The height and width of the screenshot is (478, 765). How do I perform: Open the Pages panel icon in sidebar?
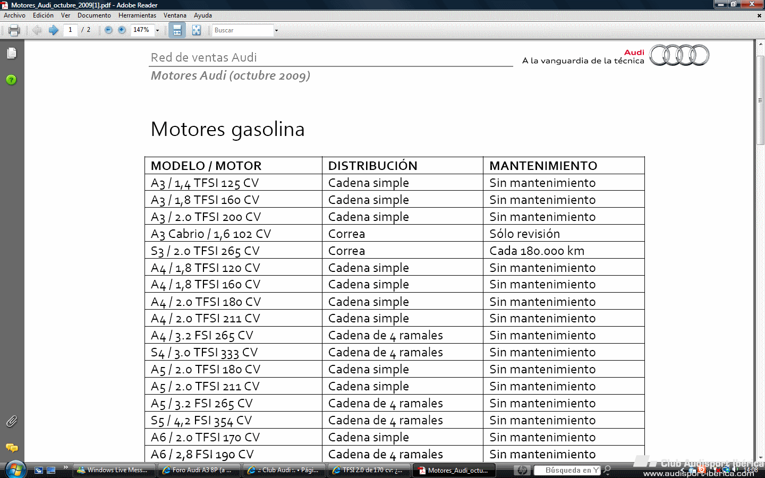(12, 53)
